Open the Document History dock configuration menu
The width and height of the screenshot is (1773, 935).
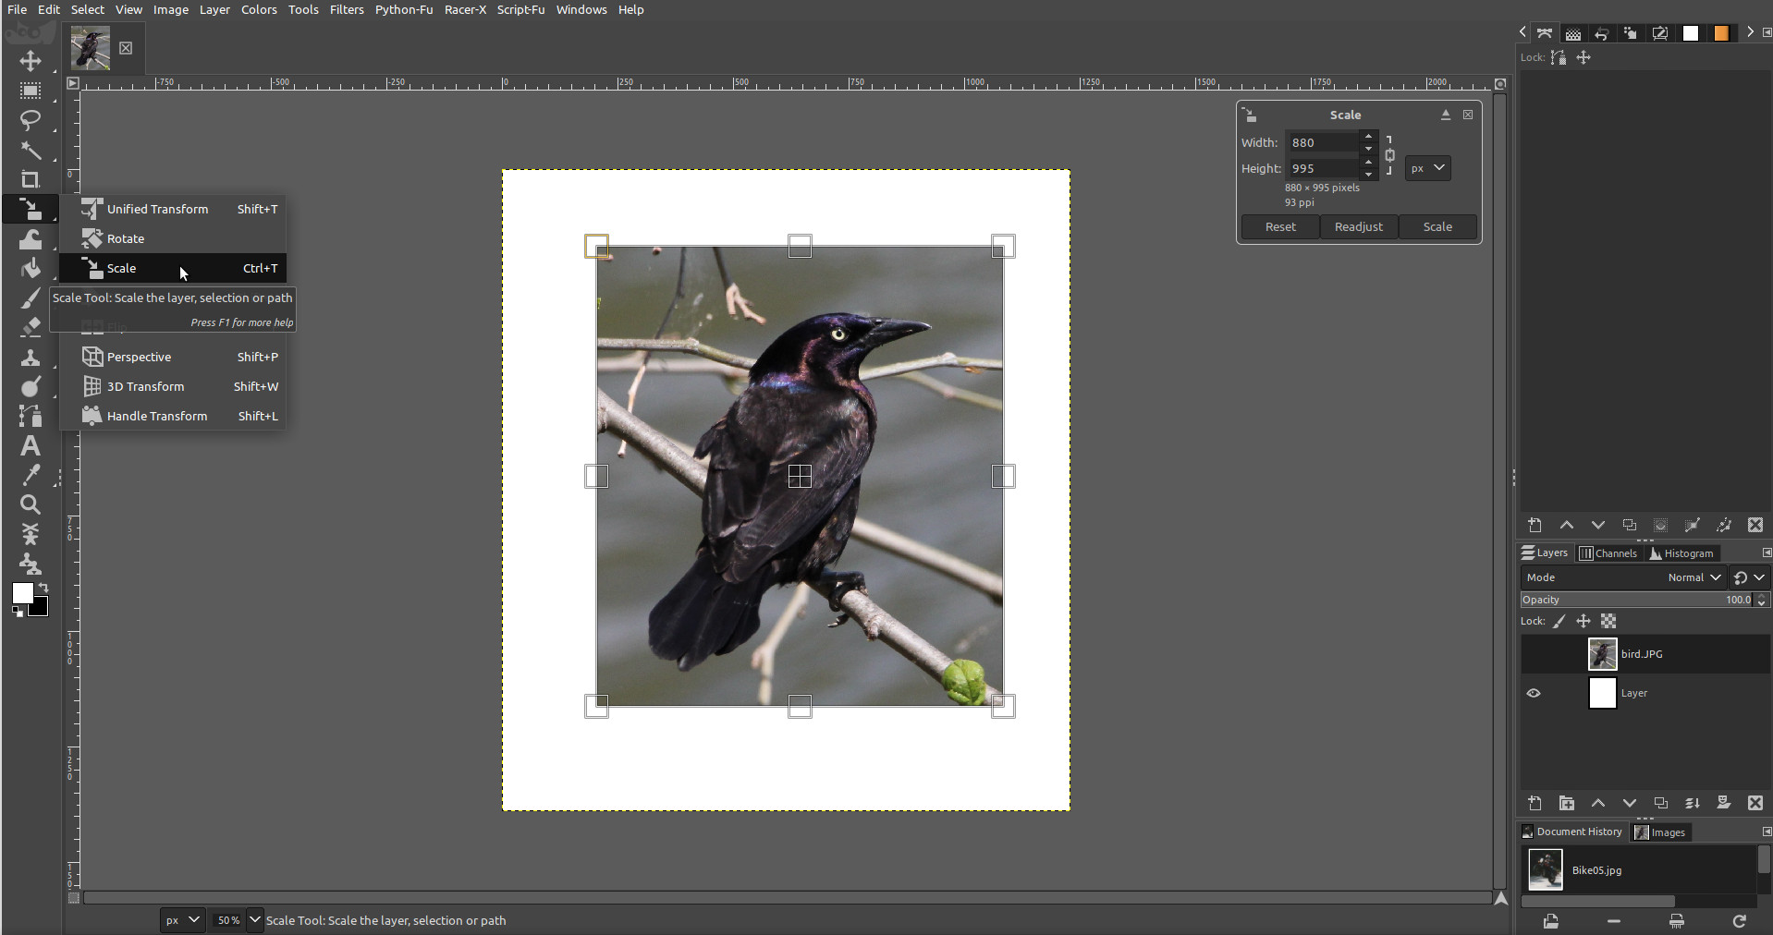(1767, 832)
